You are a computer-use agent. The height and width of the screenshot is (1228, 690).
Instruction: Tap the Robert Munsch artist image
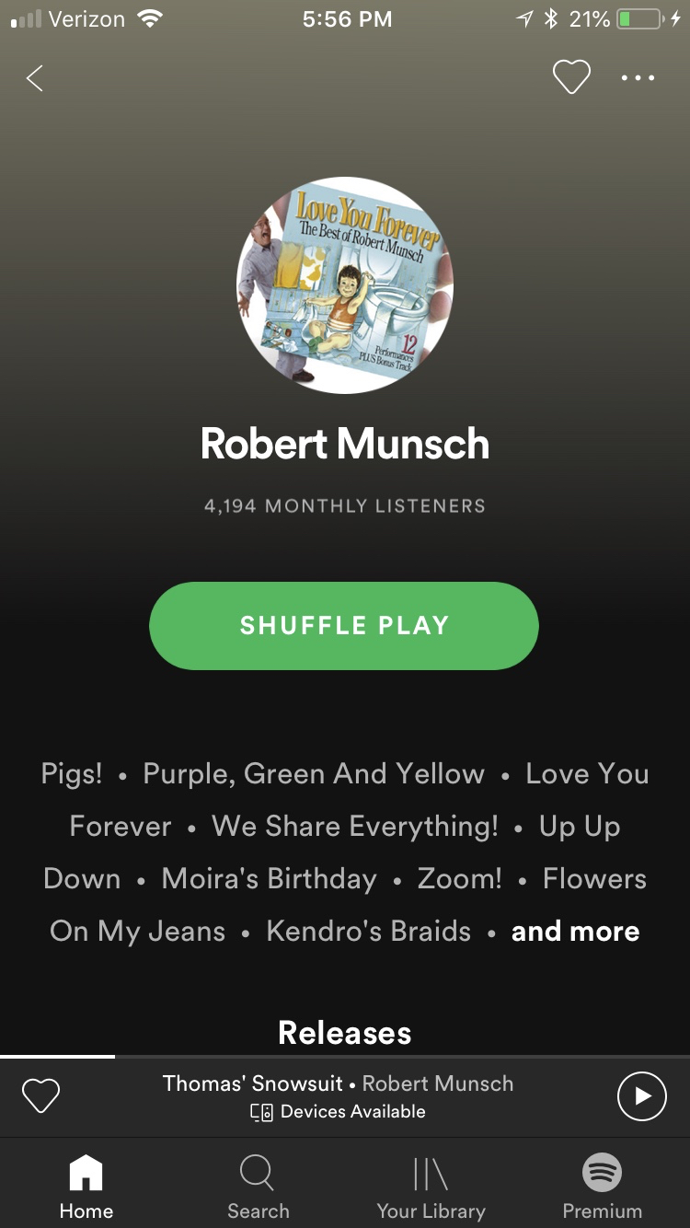[x=345, y=285]
